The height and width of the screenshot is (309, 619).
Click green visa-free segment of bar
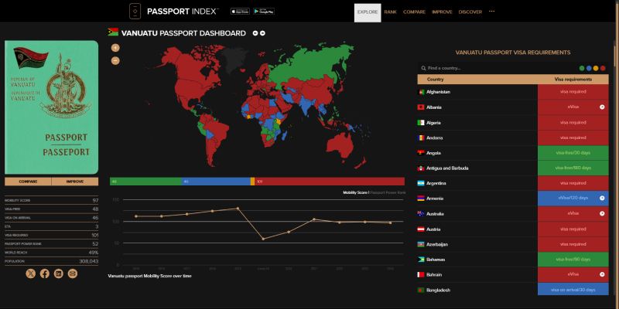click(x=145, y=182)
